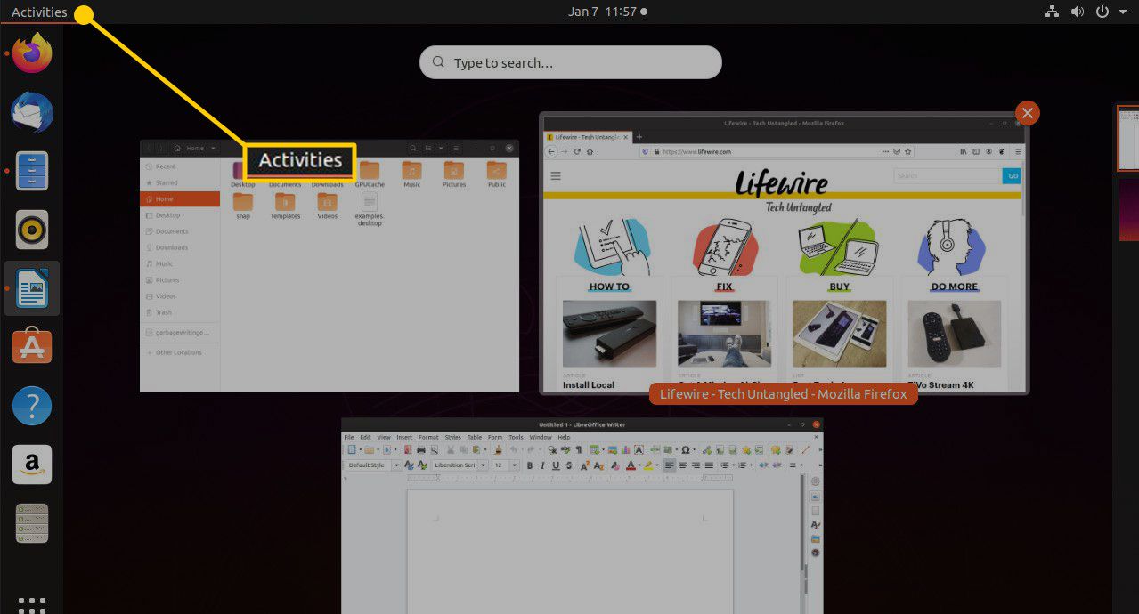Click the Type to search field

coord(570,63)
